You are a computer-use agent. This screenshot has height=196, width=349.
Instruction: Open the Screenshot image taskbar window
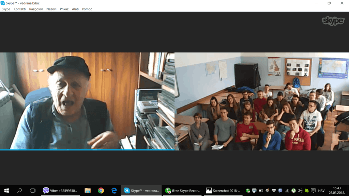point(223,191)
